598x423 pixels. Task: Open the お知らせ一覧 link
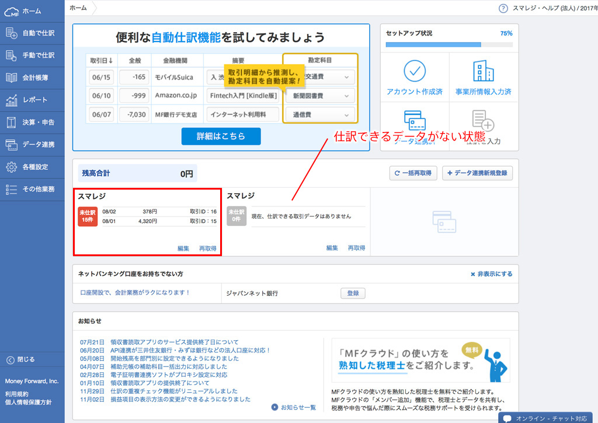(298, 407)
